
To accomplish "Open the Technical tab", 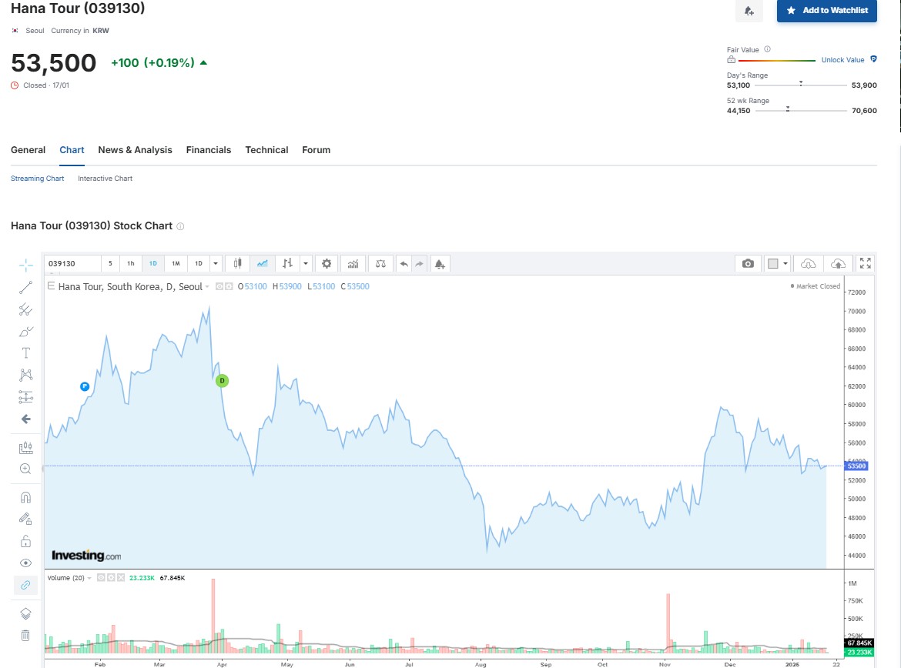I will [x=266, y=150].
